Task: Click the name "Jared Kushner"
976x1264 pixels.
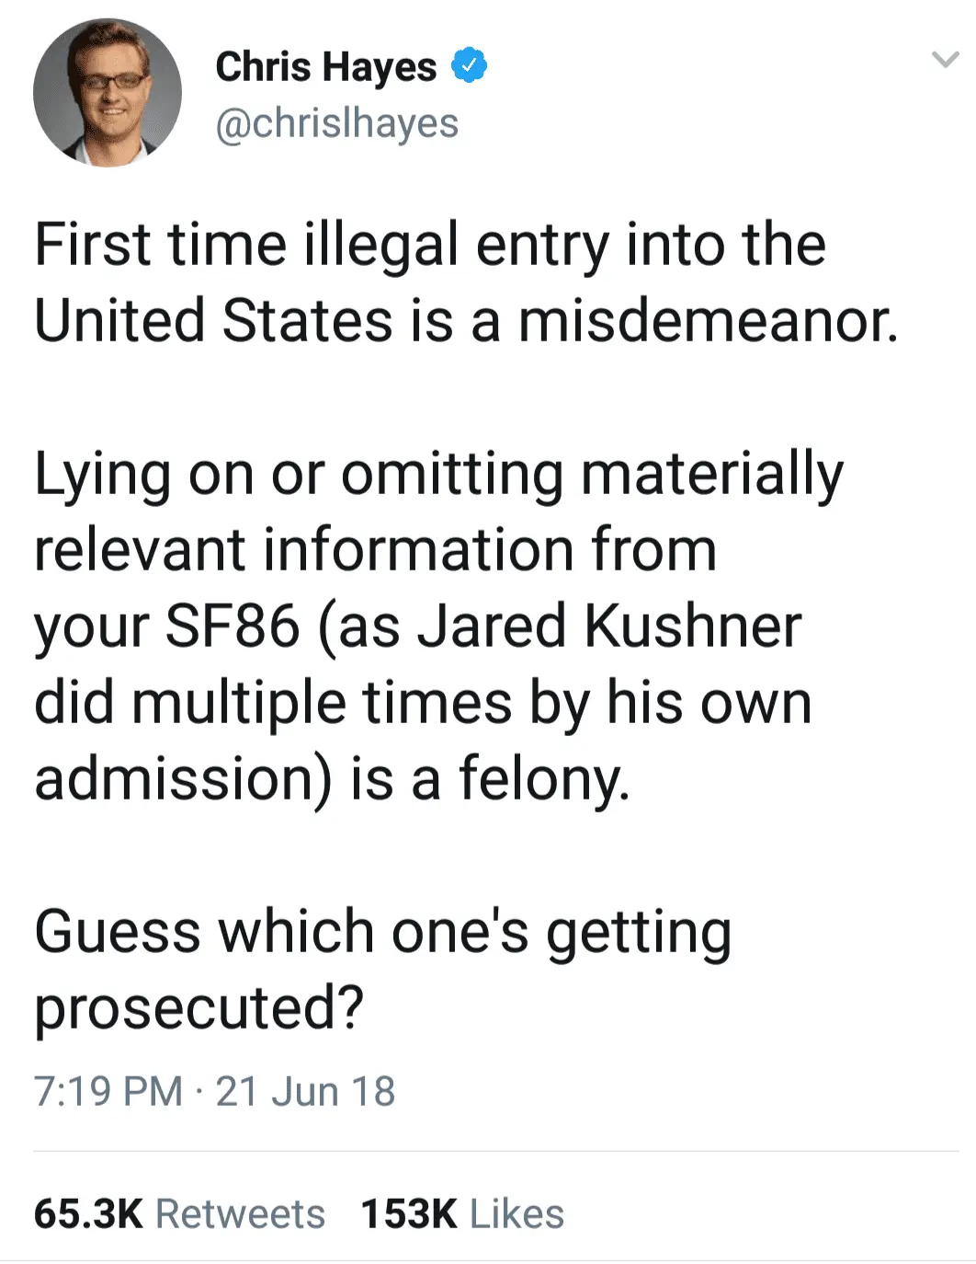Action: coord(609,626)
